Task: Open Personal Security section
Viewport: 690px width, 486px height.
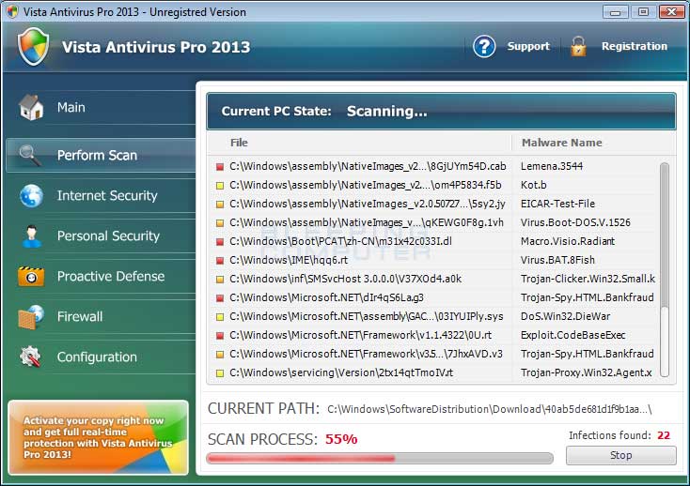Action: (x=102, y=235)
